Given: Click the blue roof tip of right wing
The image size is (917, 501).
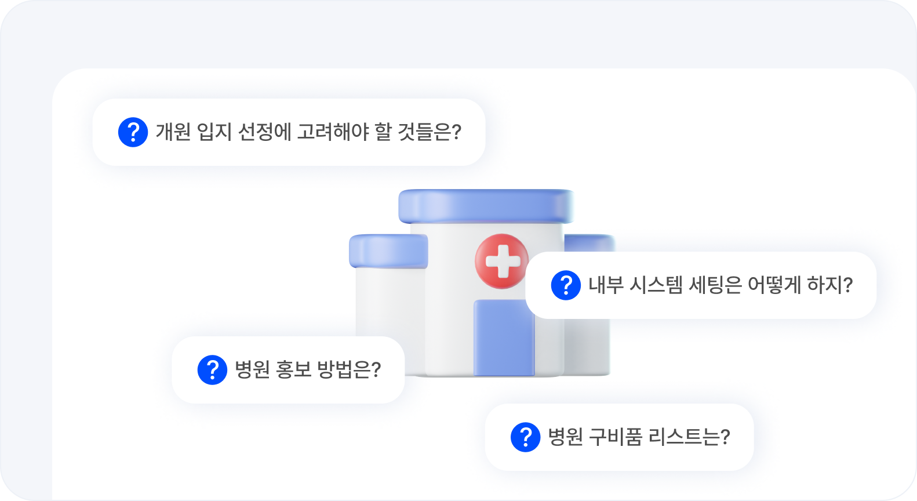Looking at the screenshot, I should coord(589,243).
